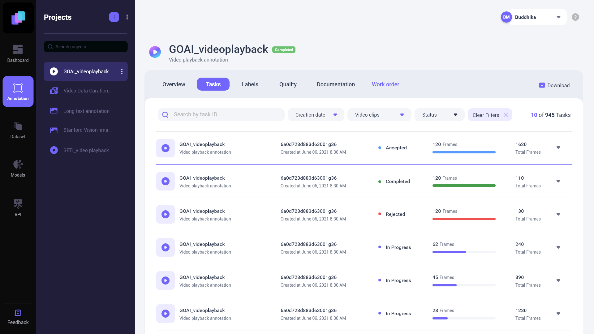The height and width of the screenshot is (334, 594).
Task: Click the task ID search field
Action: click(x=221, y=114)
